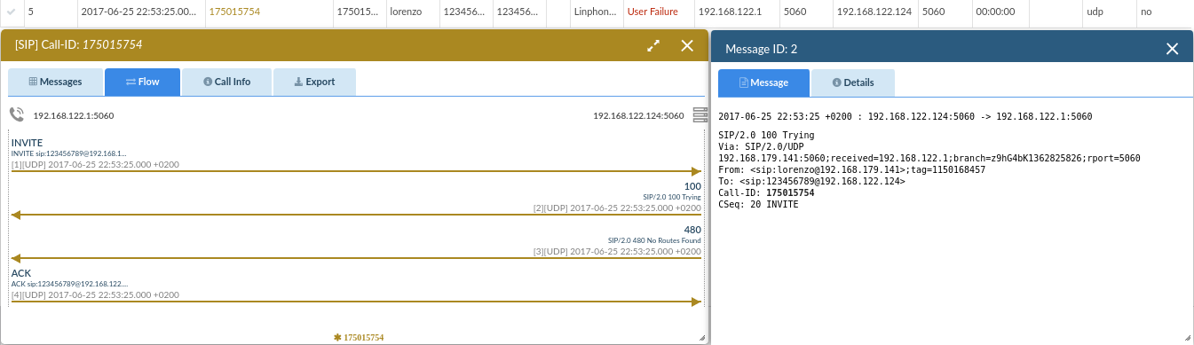Click the server icon beside 192.168.122.124:5060
This screenshot has height=345, width=1194.
pos(700,114)
